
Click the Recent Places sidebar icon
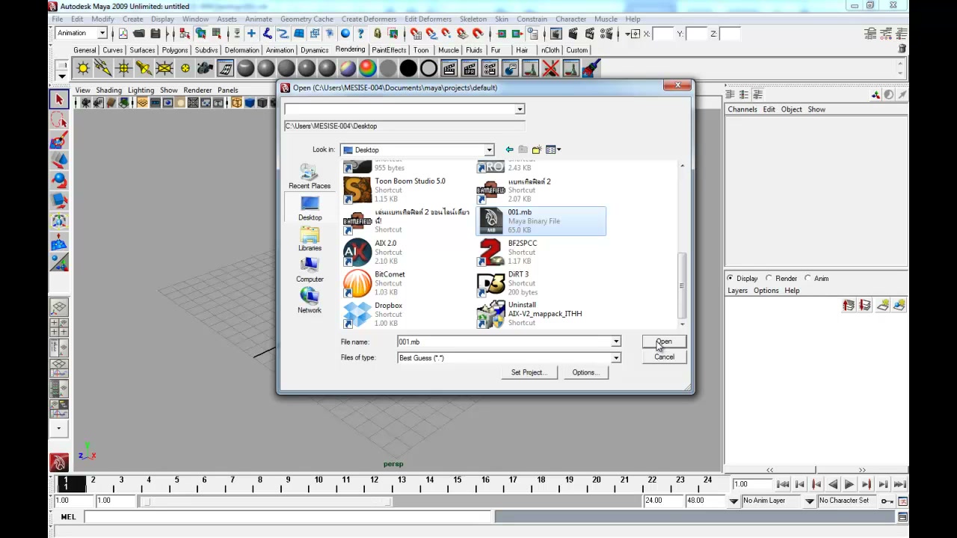310,177
